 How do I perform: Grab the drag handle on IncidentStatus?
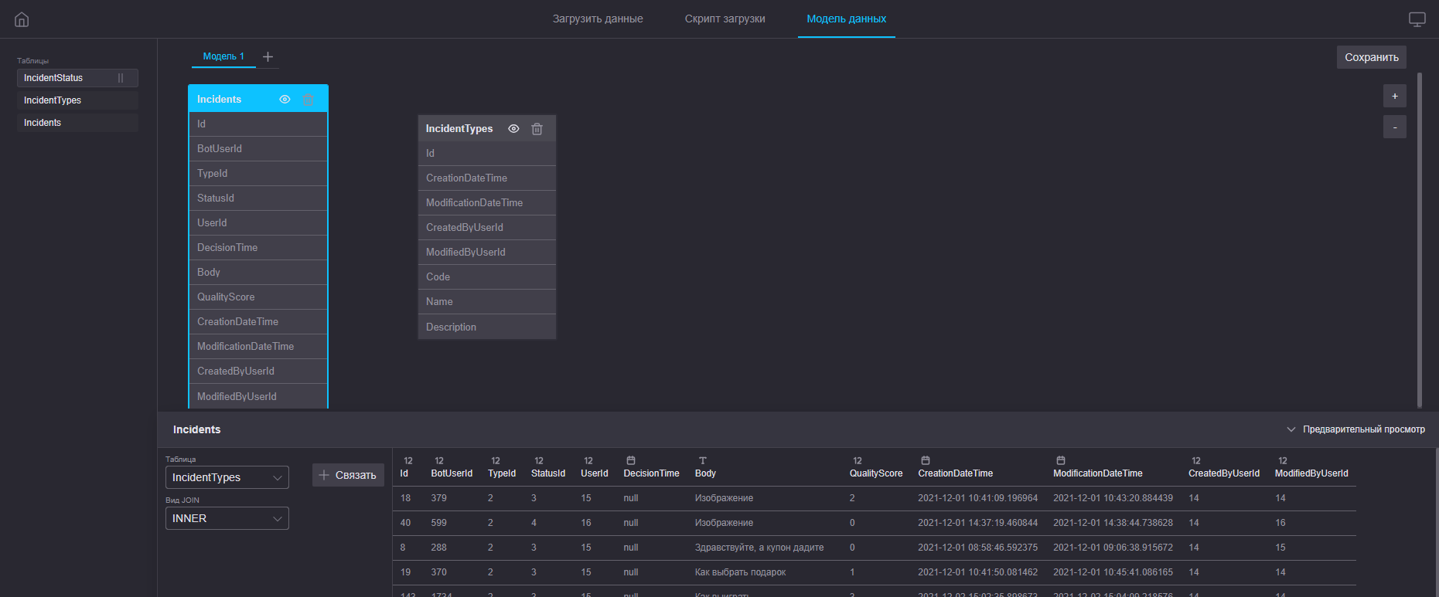click(121, 78)
